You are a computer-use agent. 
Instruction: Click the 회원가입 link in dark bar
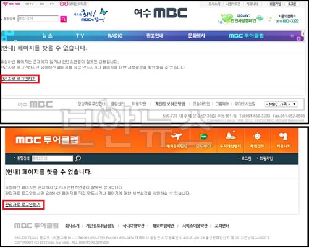click(266, 158)
